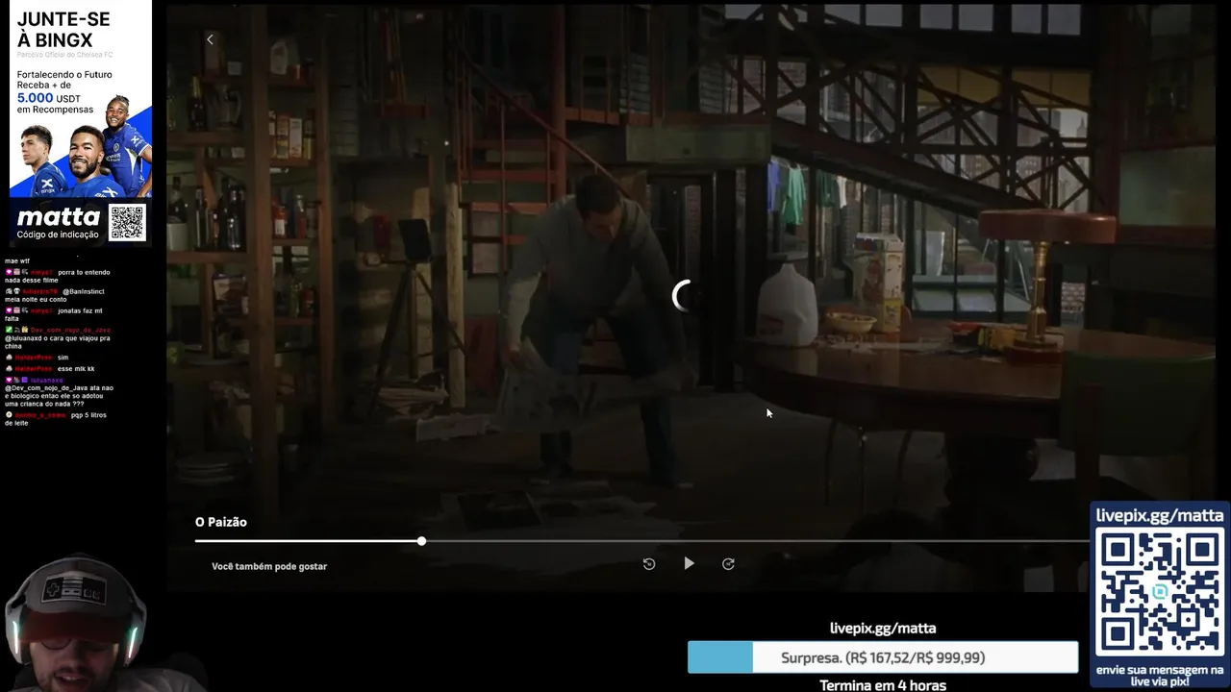Click the scrubber handle on the progress bar
The width and height of the screenshot is (1231, 692).
[x=421, y=541]
